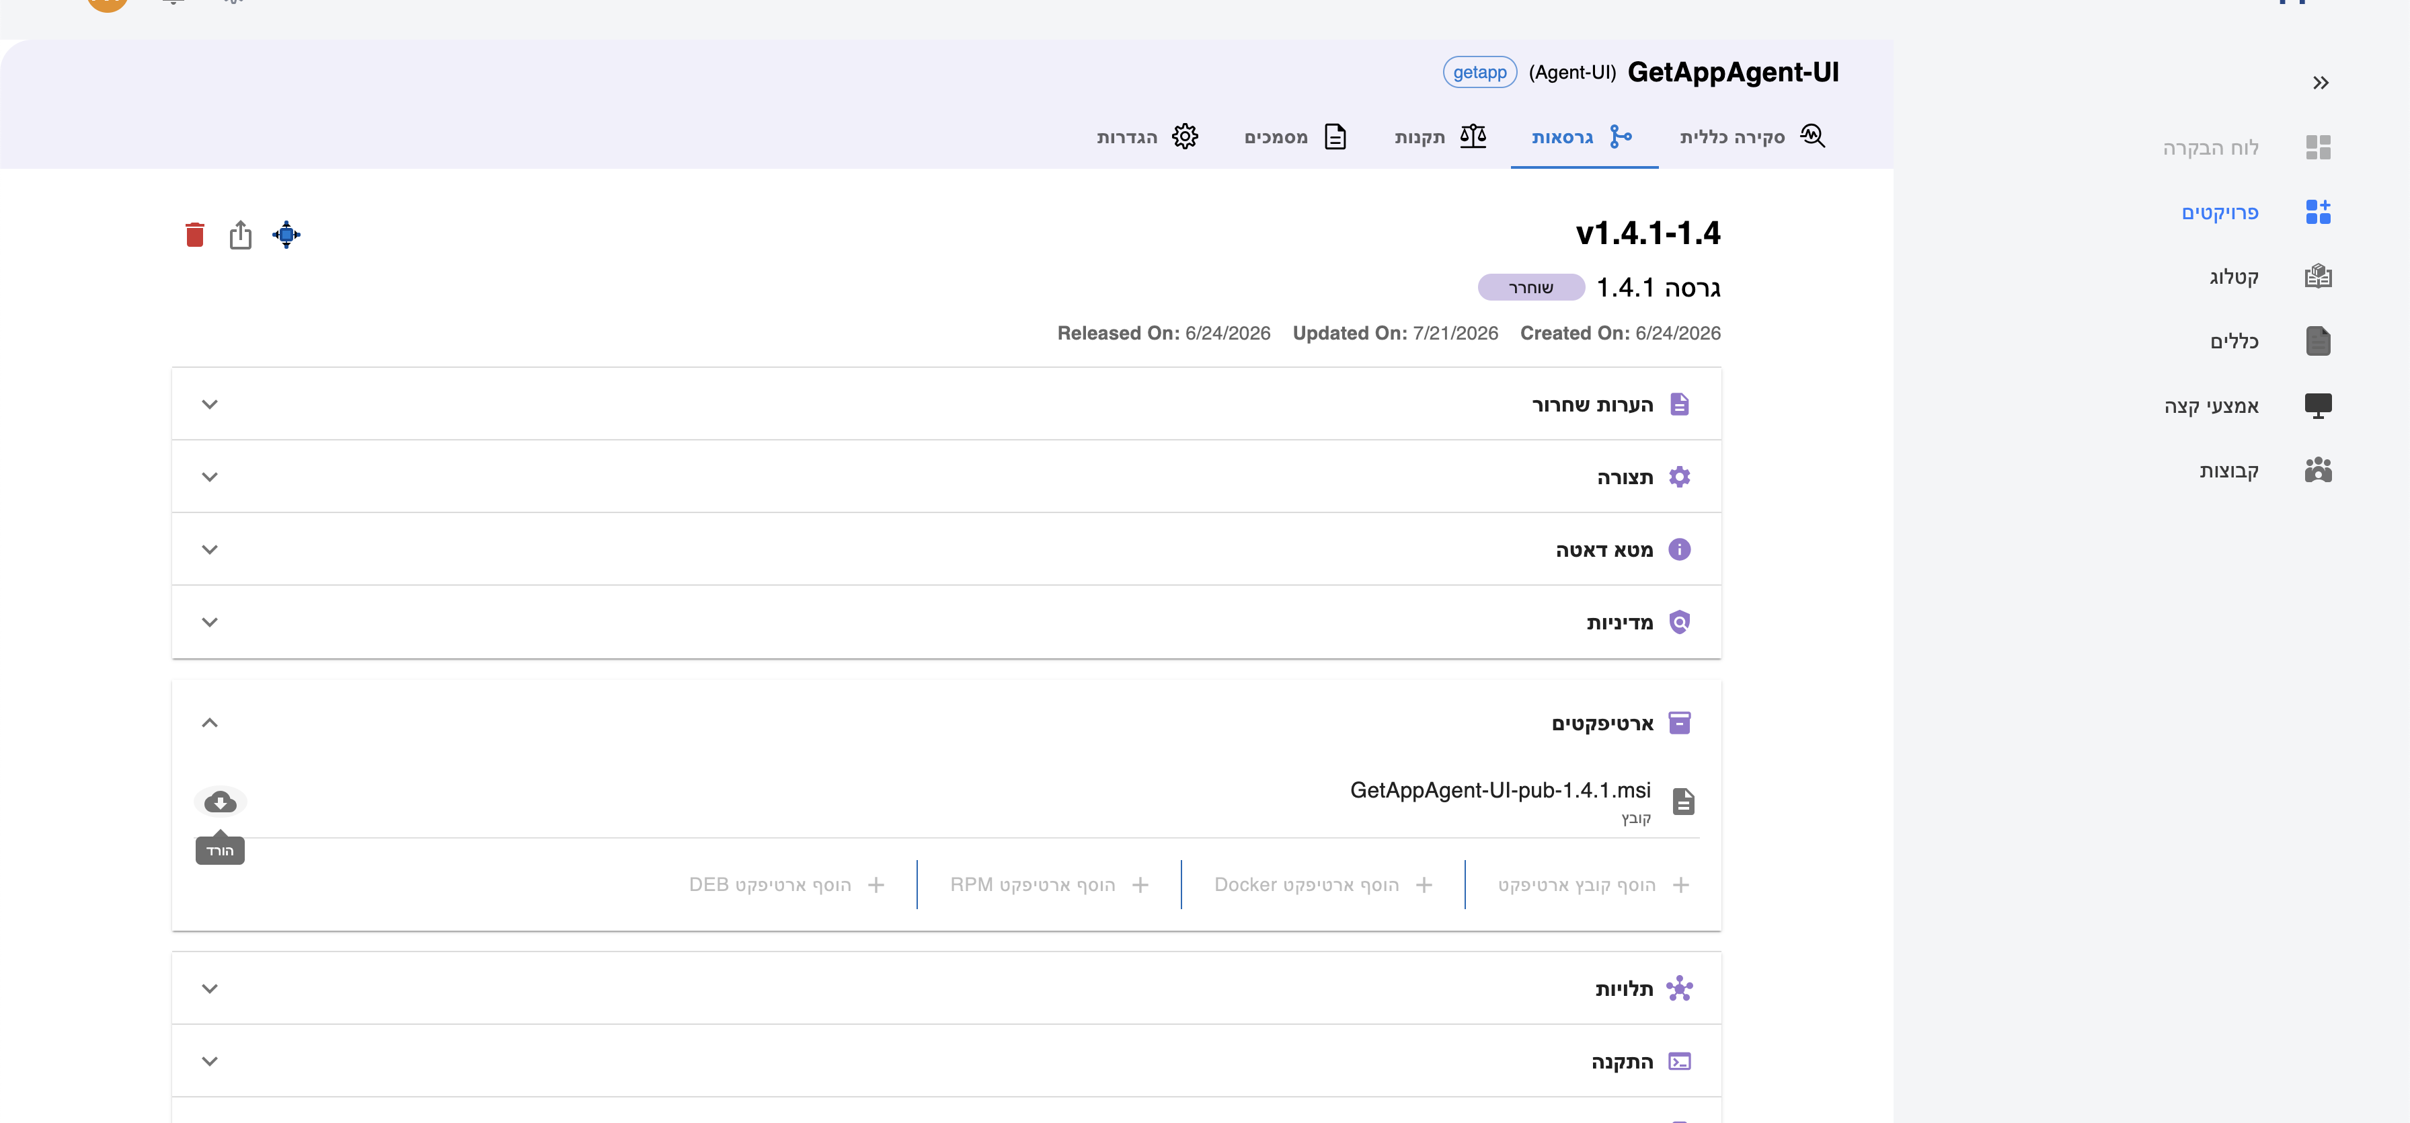This screenshot has height=1123, width=2410.
Task: Switch to the settings tab (הגדרות)
Action: [x=1148, y=137]
